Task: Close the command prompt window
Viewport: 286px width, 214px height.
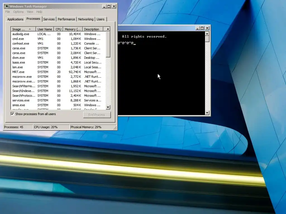Action: (x=207, y=28)
